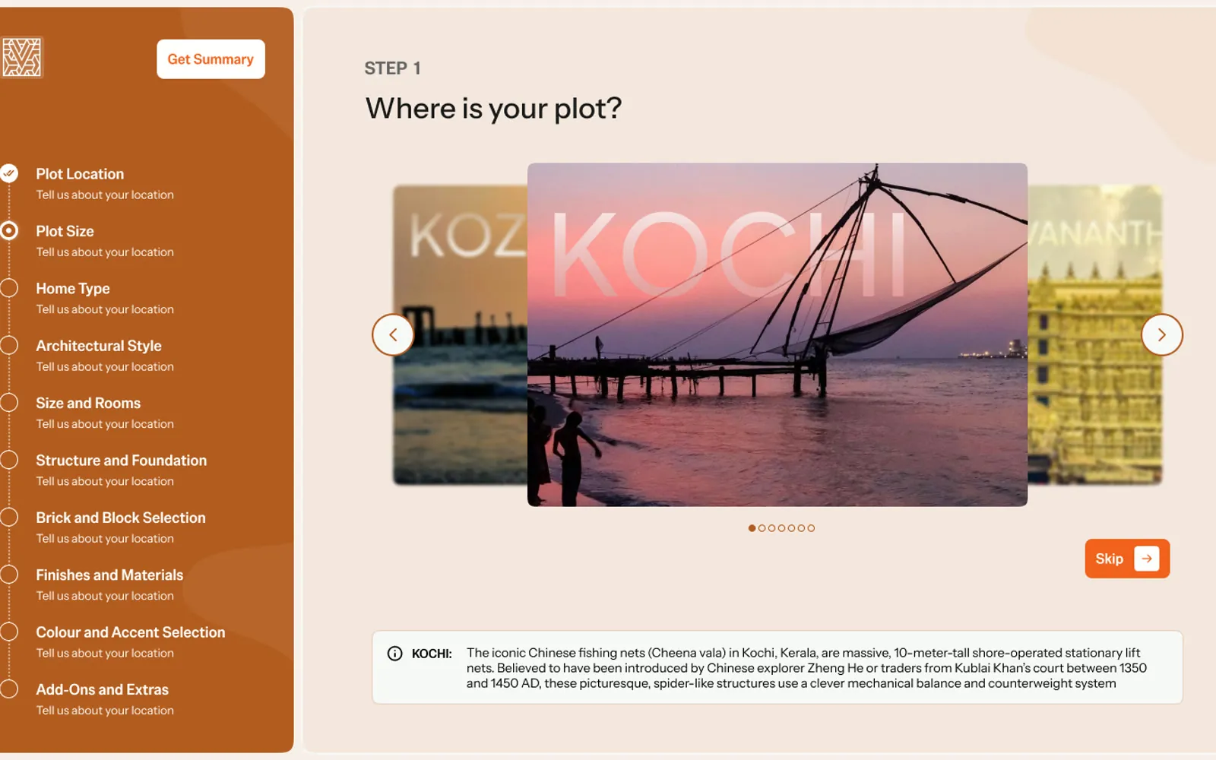Select the Kozhikode image card on left

pos(460,334)
